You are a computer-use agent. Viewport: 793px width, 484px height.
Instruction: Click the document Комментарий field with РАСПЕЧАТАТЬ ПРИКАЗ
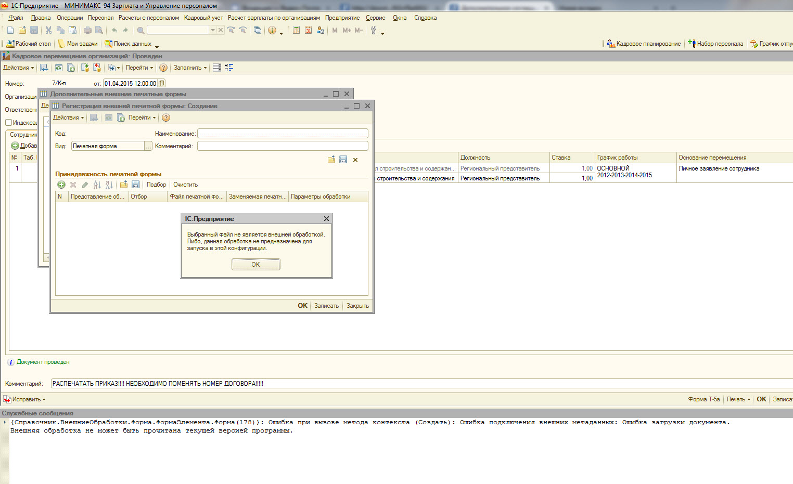tap(421, 384)
